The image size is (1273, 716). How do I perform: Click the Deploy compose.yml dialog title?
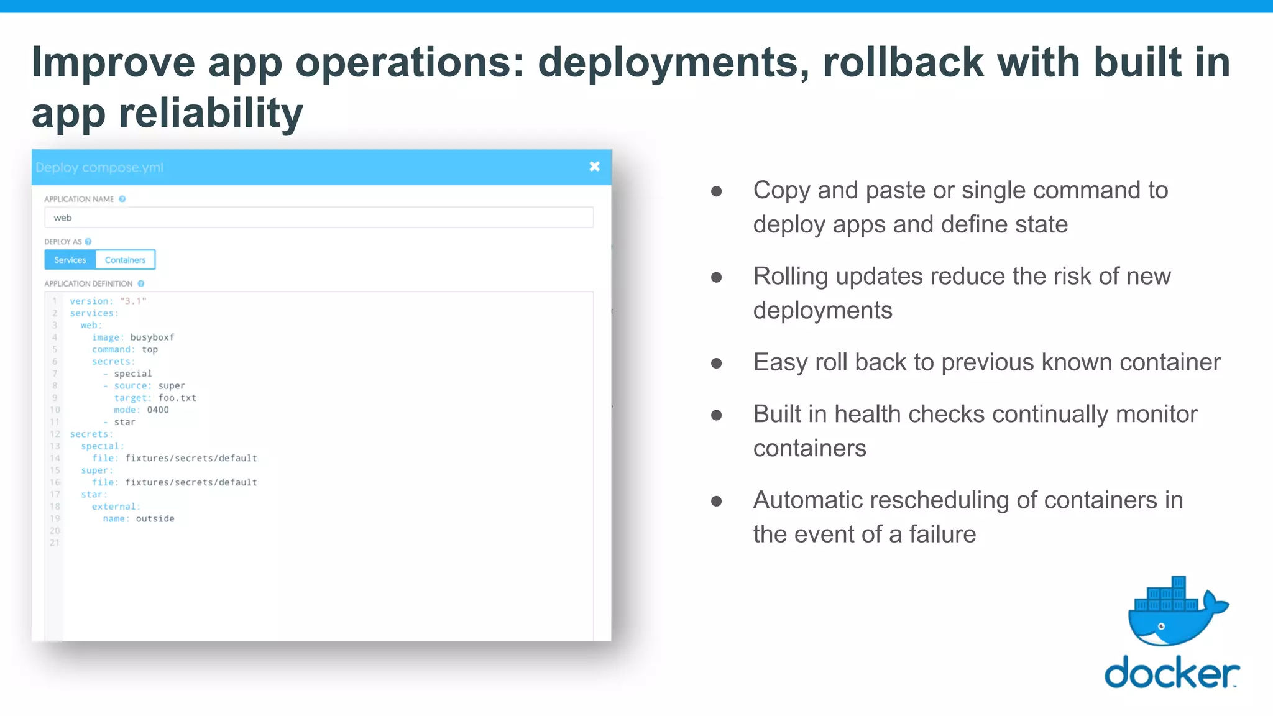point(99,167)
